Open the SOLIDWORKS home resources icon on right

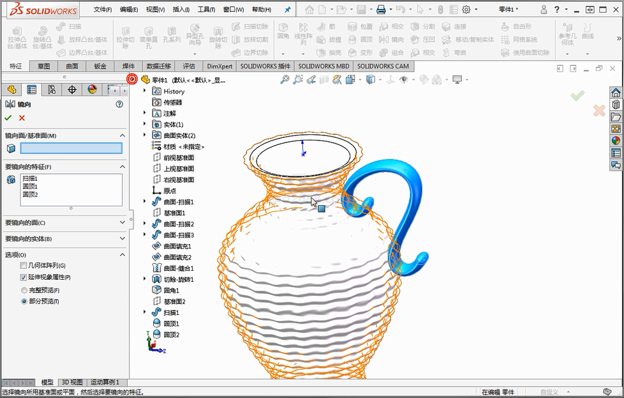click(x=616, y=93)
